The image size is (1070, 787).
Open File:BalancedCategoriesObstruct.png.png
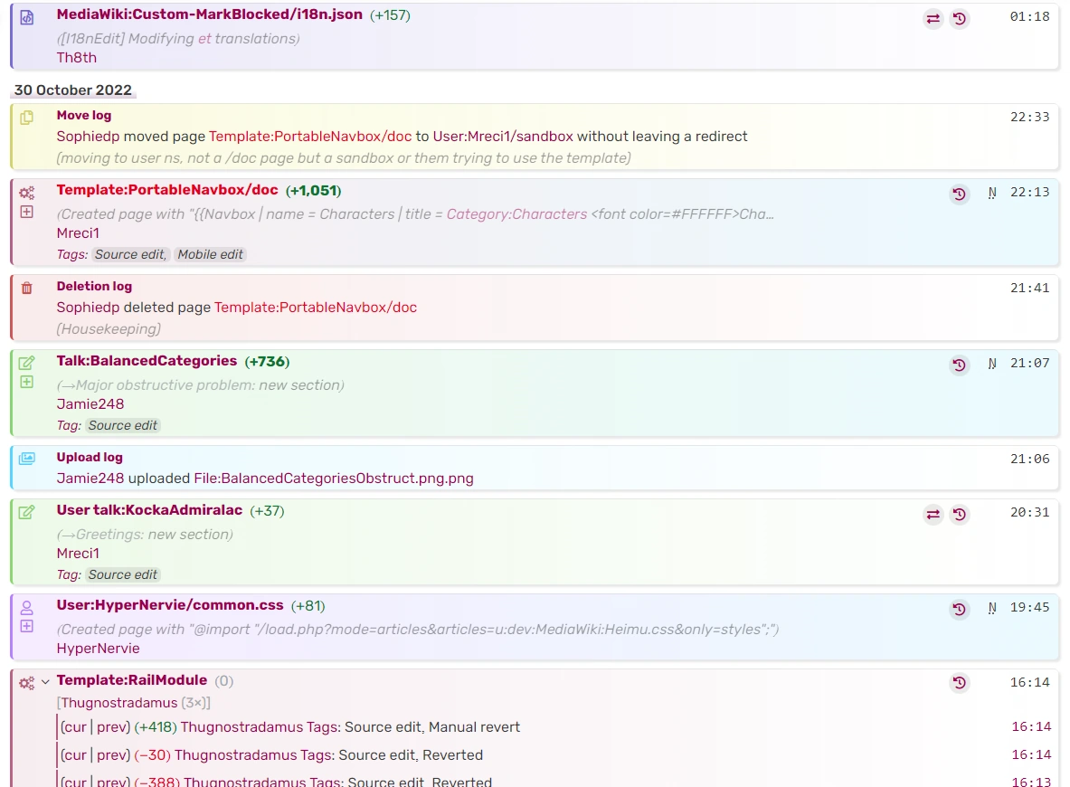click(x=333, y=478)
